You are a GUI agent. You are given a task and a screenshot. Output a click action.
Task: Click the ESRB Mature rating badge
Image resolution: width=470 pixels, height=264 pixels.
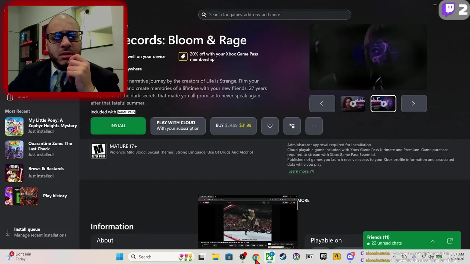coord(98,151)
